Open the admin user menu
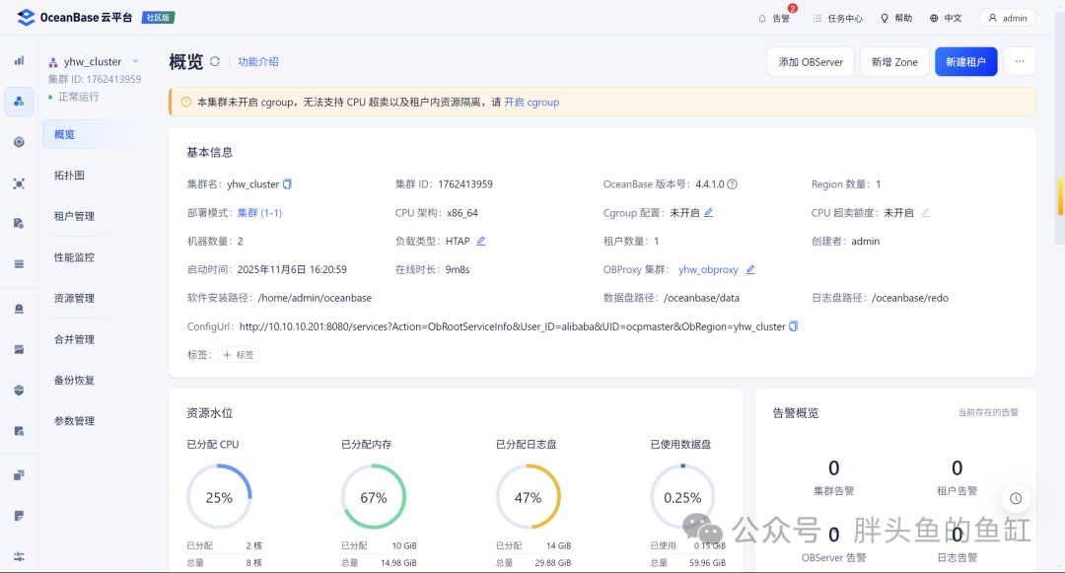 (1007, 19)
